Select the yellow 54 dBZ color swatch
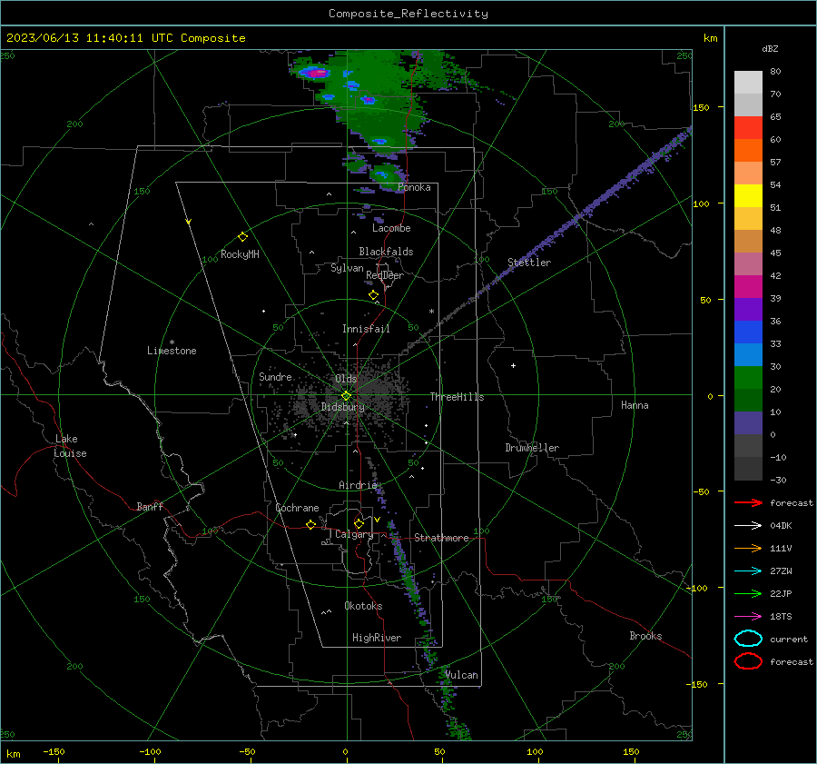This screenshot has height=764, width=817. 748,195
